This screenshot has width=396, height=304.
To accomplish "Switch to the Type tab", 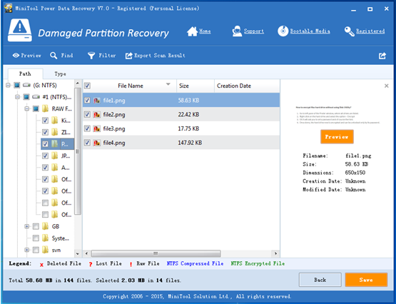I will (x=60, y=74).
